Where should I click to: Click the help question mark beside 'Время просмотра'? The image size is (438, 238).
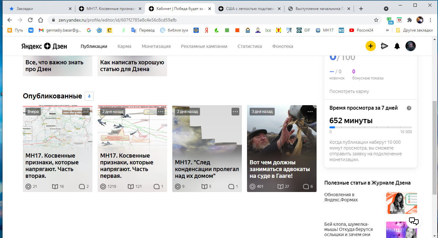click(409, 108)
